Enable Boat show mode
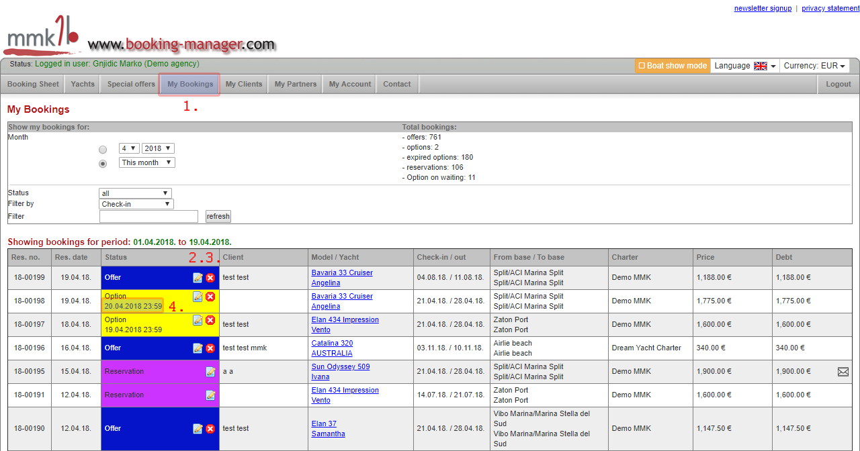This screenshot has height=451, width=860. pyautogui.click(x=671, y=66)
